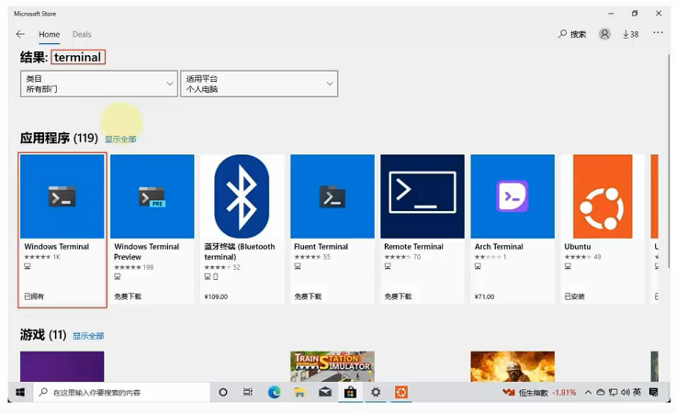Click the Remote Terminal title text
The image size is (676, 413).
(x=413, y=246)
